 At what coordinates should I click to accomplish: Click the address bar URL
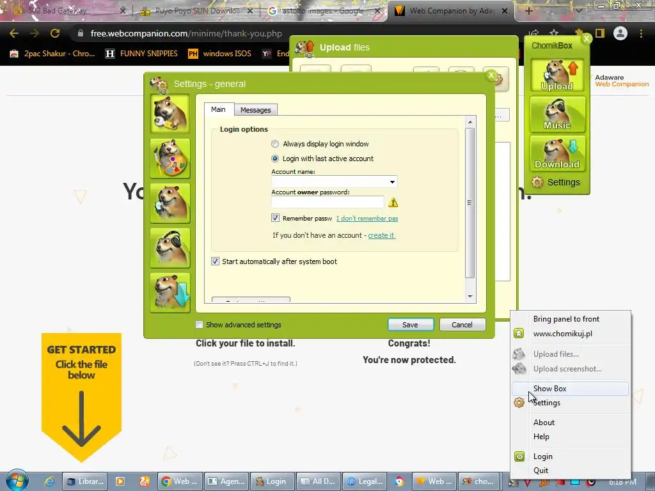click(186, 33)
